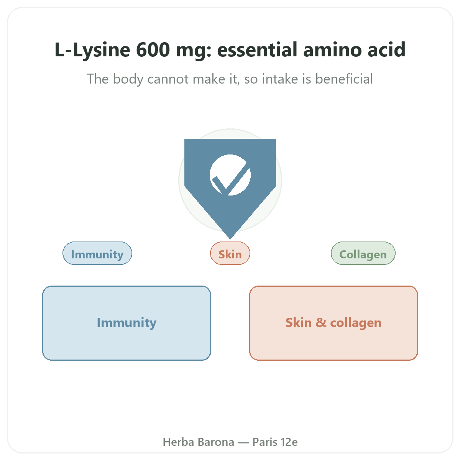460x460 pixels.
Task: Select the green Collagen pill tag
Action: [363, 253]
